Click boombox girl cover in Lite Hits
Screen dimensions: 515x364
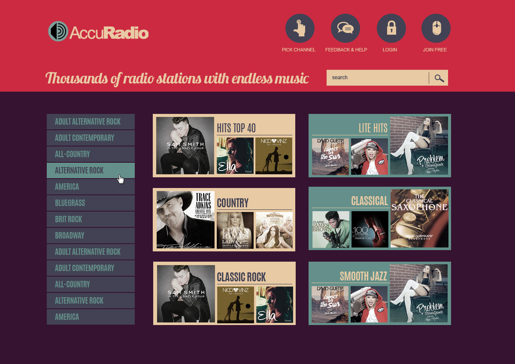[x=370, y=157]
